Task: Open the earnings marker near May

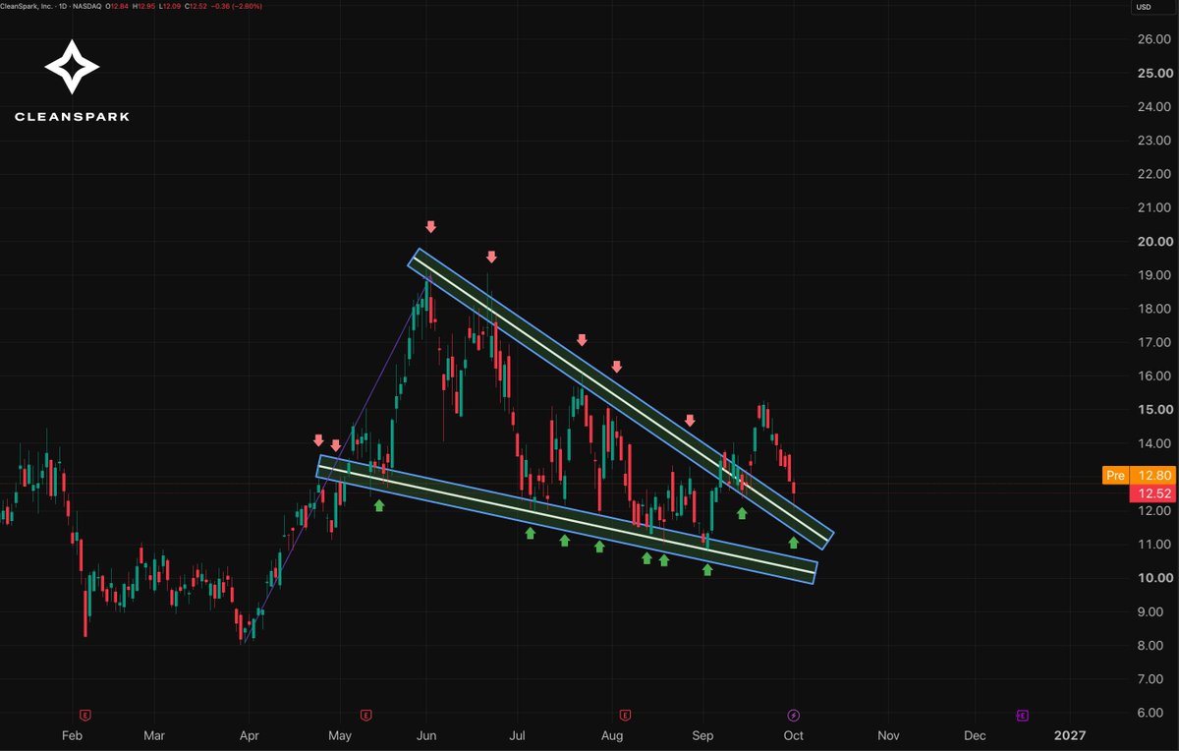Action: tap(365, 715)
